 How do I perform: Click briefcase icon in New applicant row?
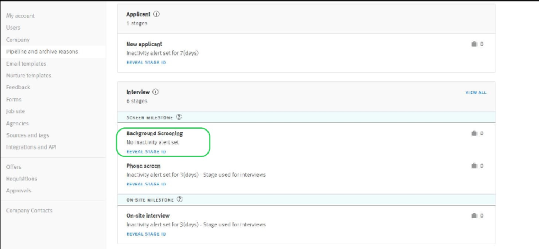click(x=474, y=44)
